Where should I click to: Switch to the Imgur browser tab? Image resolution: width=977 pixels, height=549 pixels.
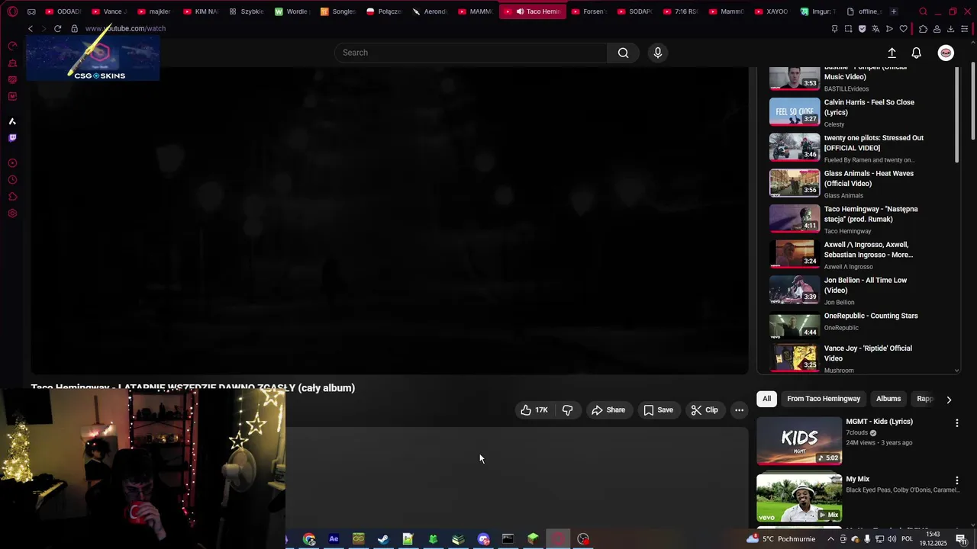pyautogui.click(x=818, y=11)
